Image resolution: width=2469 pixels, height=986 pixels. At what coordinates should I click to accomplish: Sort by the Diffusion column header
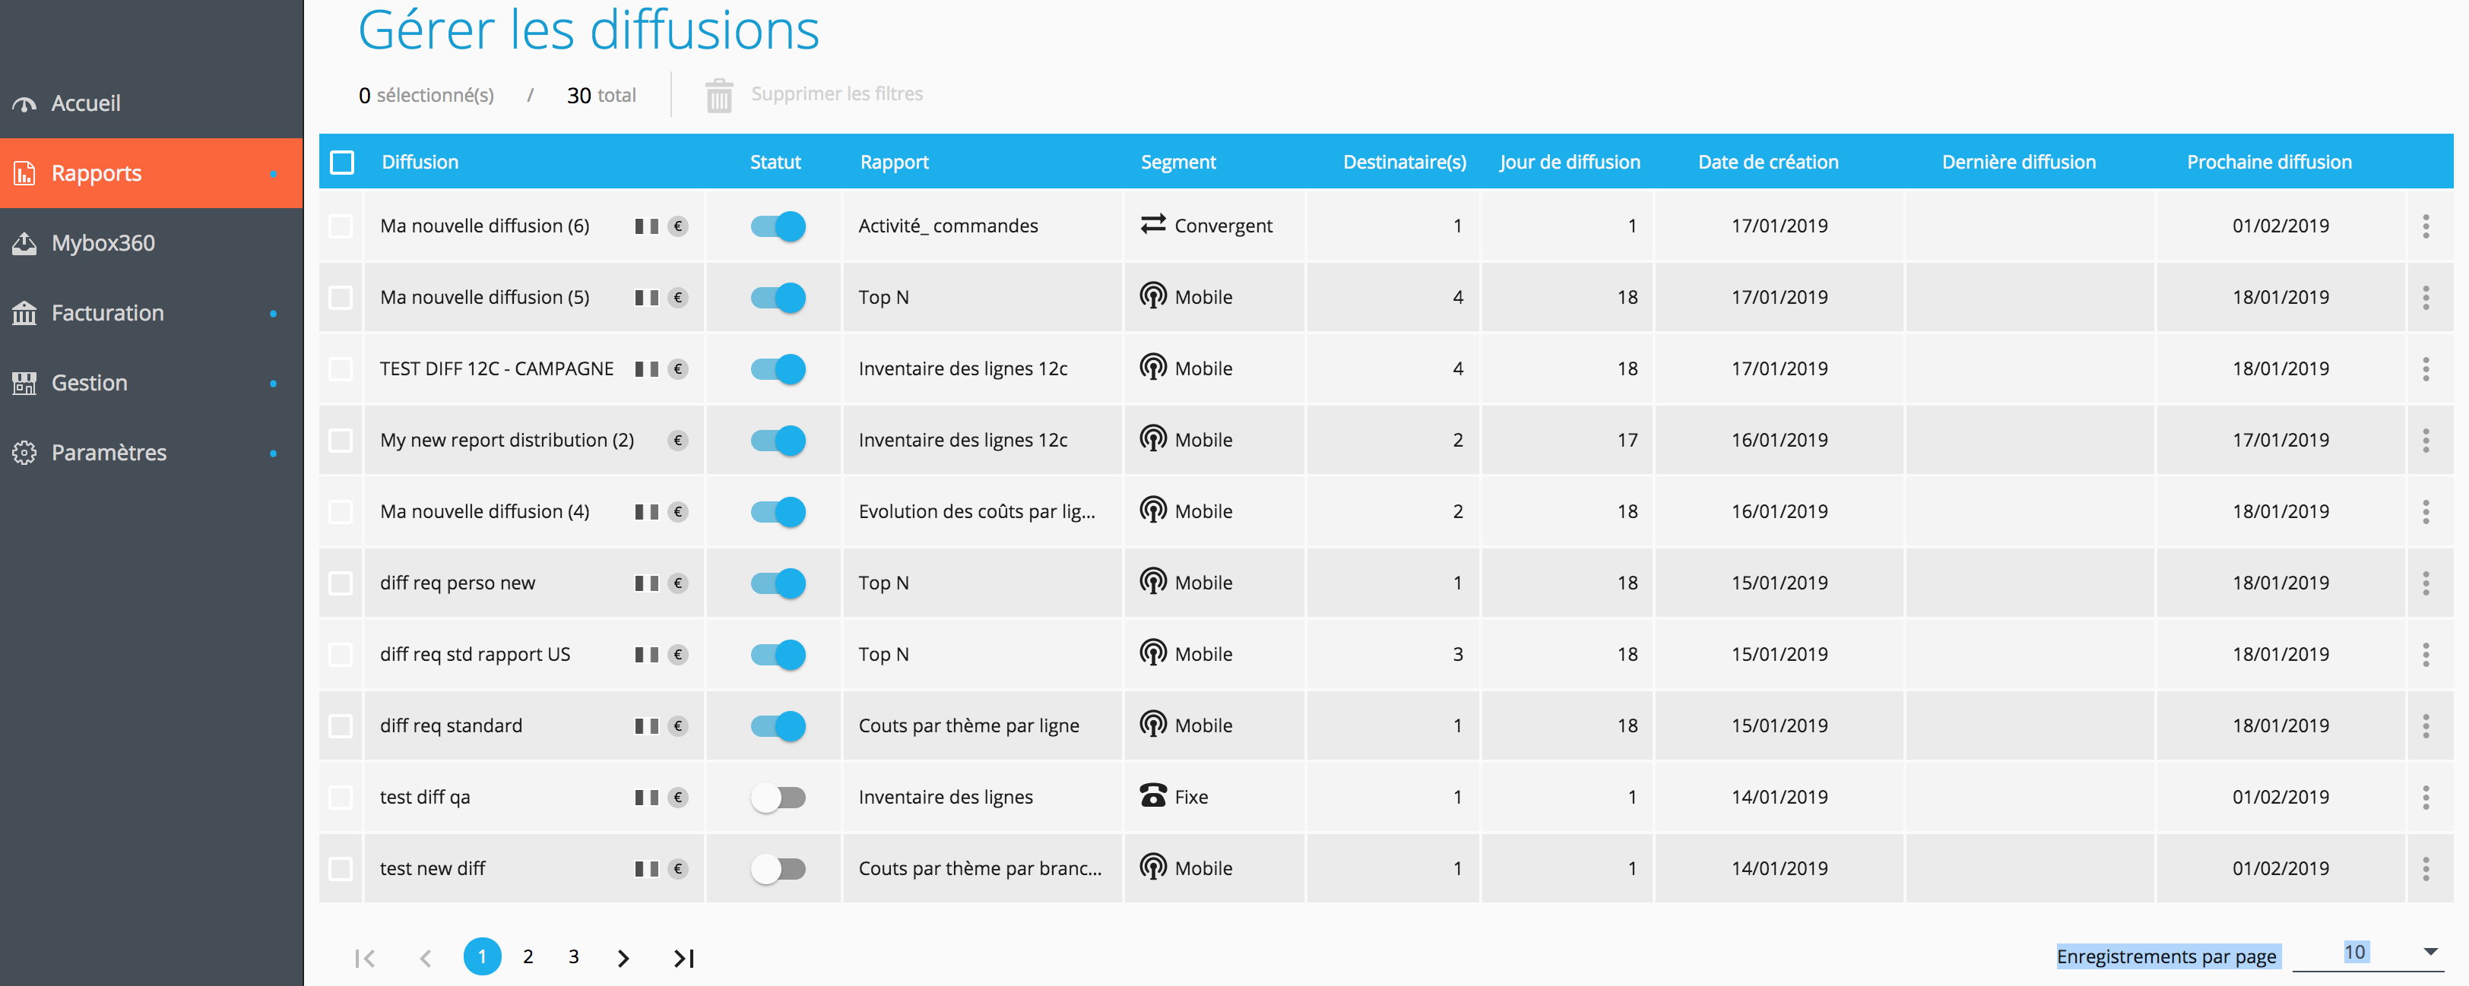point(420,162)
